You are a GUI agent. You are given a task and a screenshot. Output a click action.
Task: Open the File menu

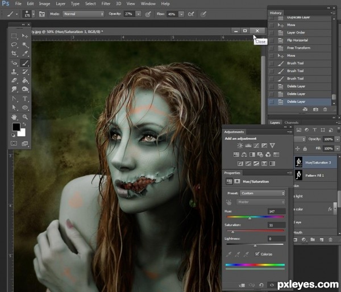(18, 4)
